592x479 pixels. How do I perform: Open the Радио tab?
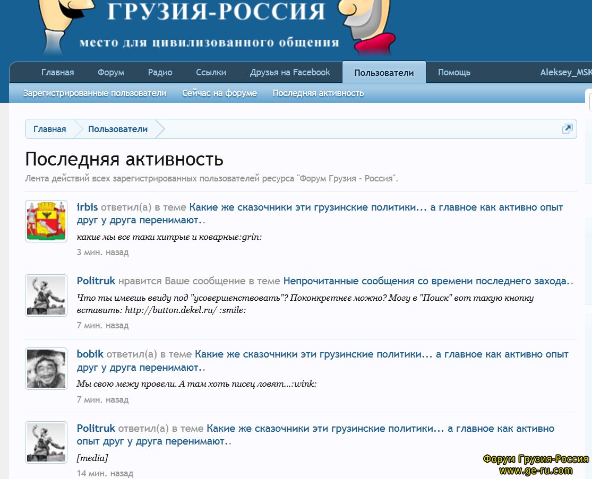pyautogui.click(x=160, y=73)
